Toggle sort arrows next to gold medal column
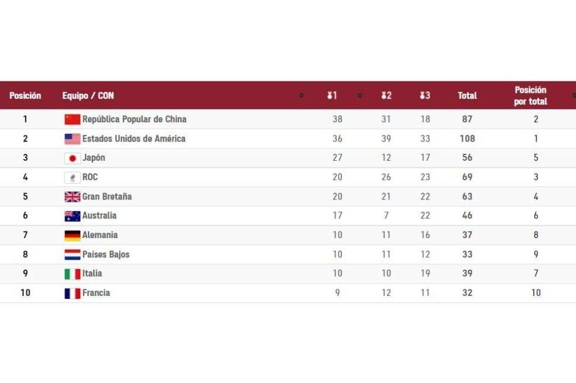 pyautogui.click(x=360, y=95)
